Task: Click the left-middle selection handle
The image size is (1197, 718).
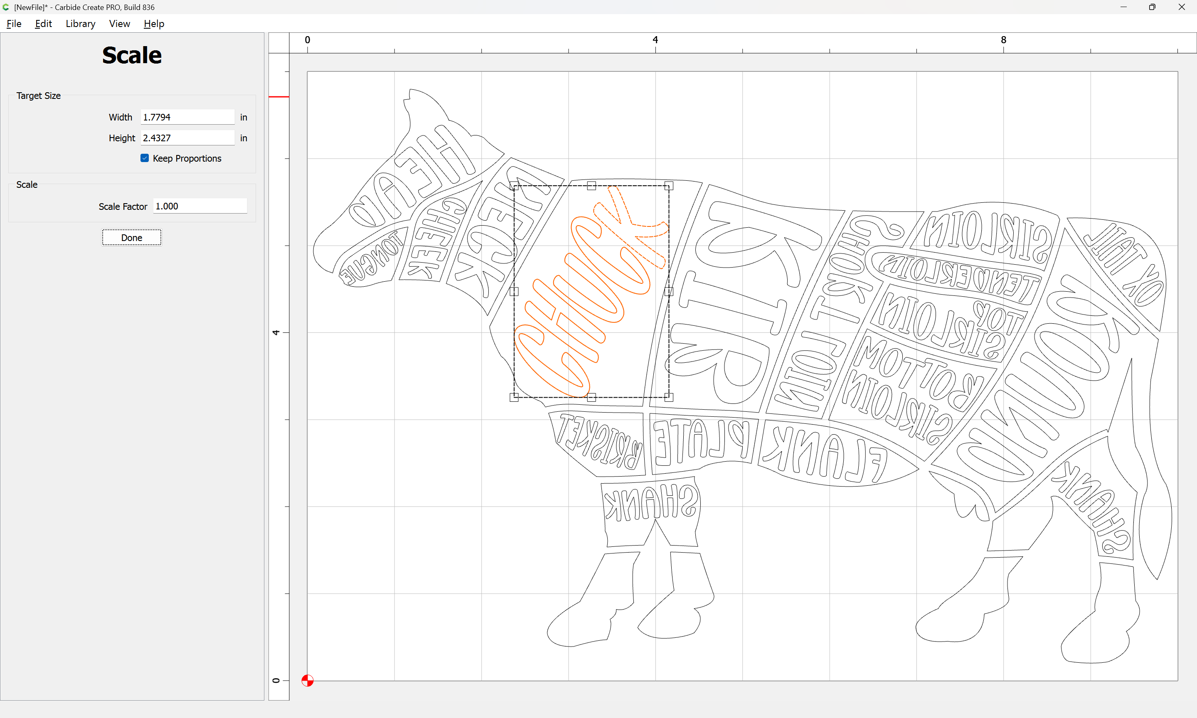Action: [x=514, y=291]
